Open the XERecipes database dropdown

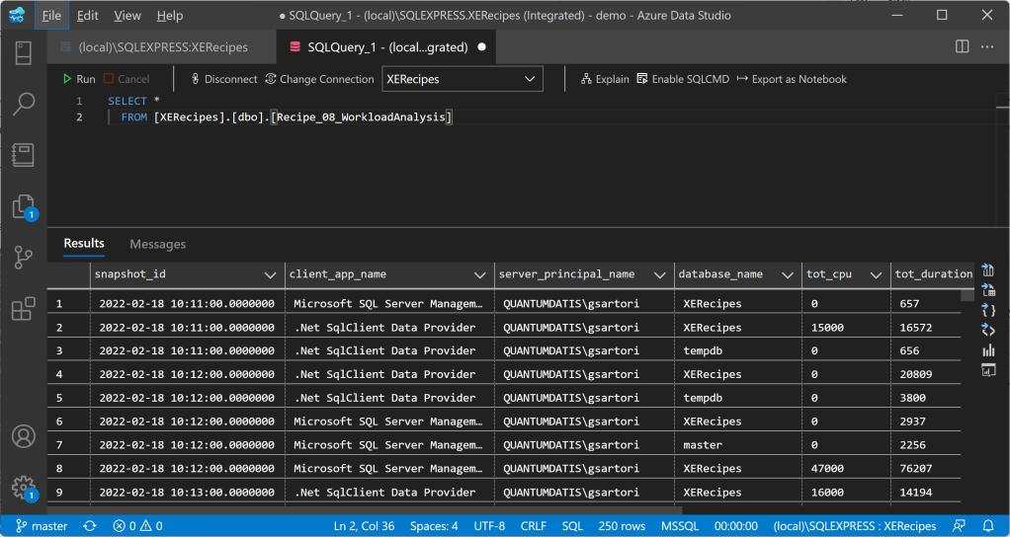(463, 79)
